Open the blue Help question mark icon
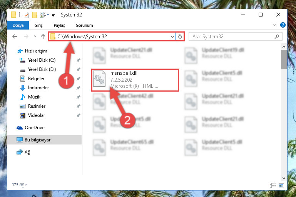The image size is (296, 197). [x=283, y=25]
